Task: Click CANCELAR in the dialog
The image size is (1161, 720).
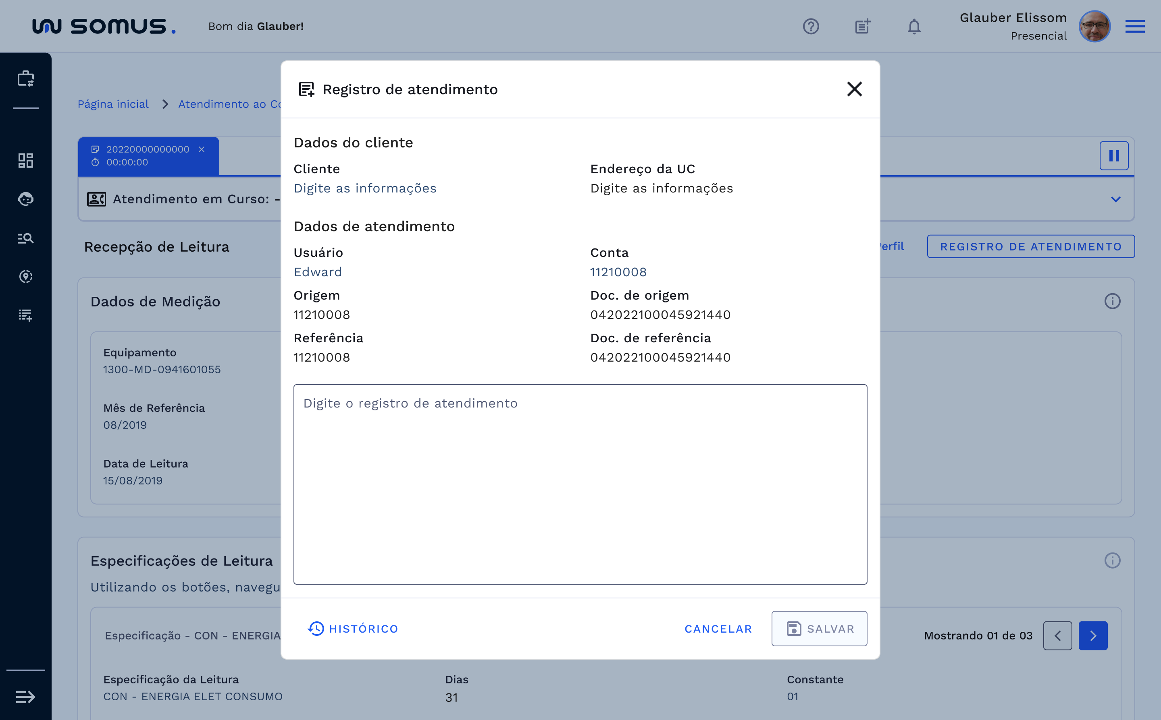Action: point(718,629)
